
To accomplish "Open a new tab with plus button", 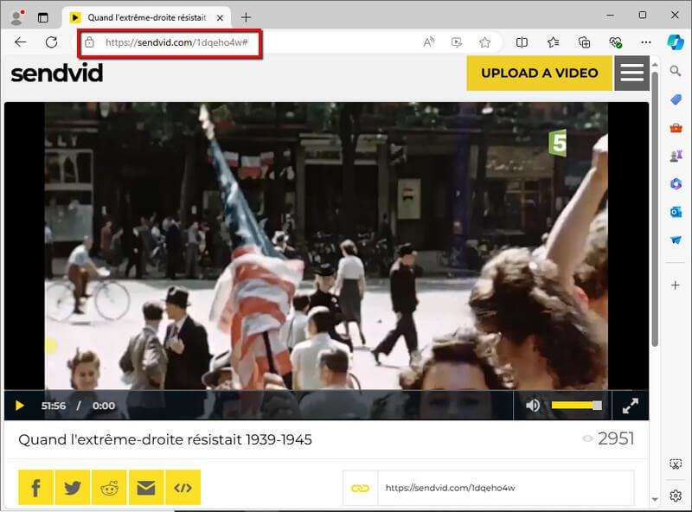I will coord(247,17).
